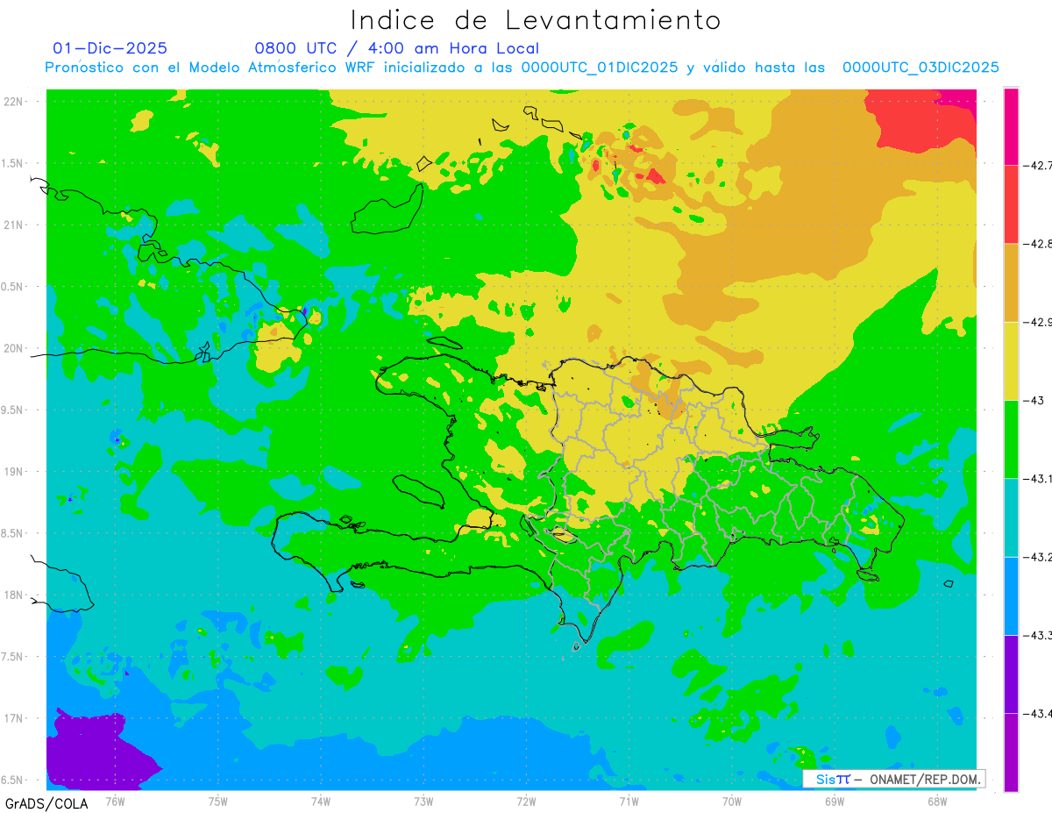The image size is (1052, 813).
Task: Click the longitude label '73W'
Action: pos(423,802)
